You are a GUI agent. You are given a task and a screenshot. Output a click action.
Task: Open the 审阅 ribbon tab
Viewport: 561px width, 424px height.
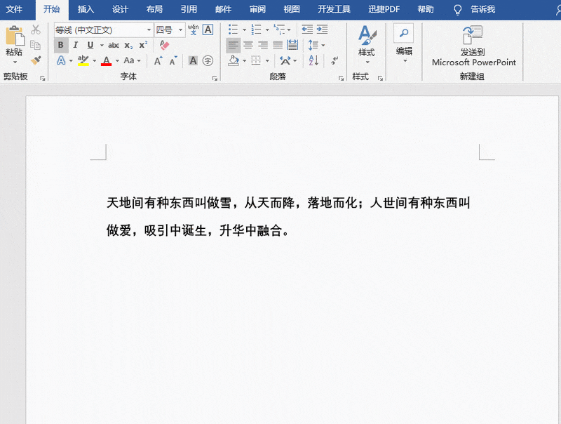tap(257, 9)
